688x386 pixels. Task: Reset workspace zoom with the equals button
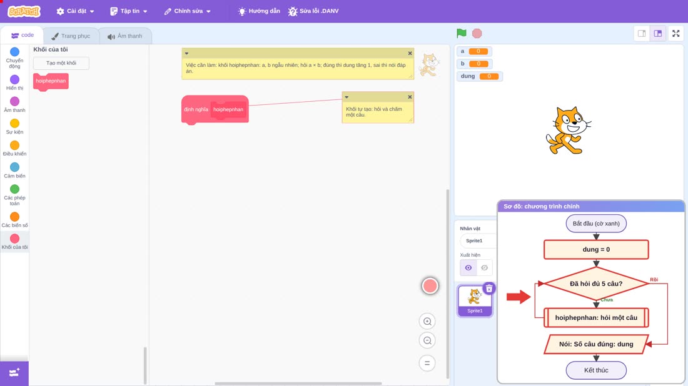[427, 363]
